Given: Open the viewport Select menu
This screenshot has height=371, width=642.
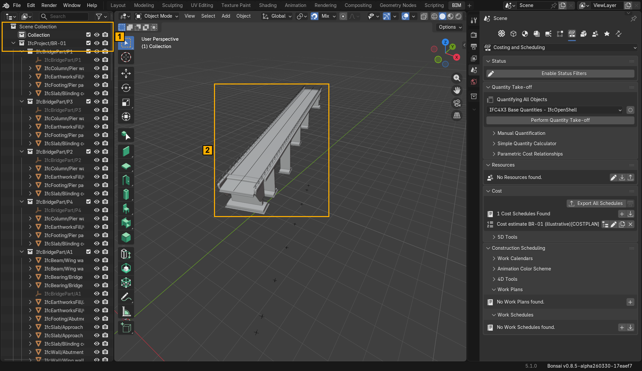Looking at the screenshot, I should [208, 16].
